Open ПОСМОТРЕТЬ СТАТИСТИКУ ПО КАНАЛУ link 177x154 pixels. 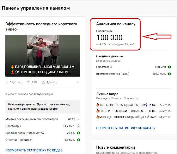click(126, 128)
